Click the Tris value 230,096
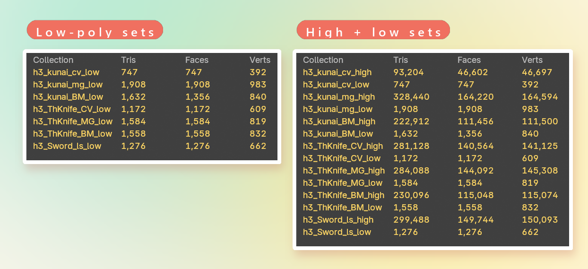Screen dimensions: 588x269 (411, 195)
